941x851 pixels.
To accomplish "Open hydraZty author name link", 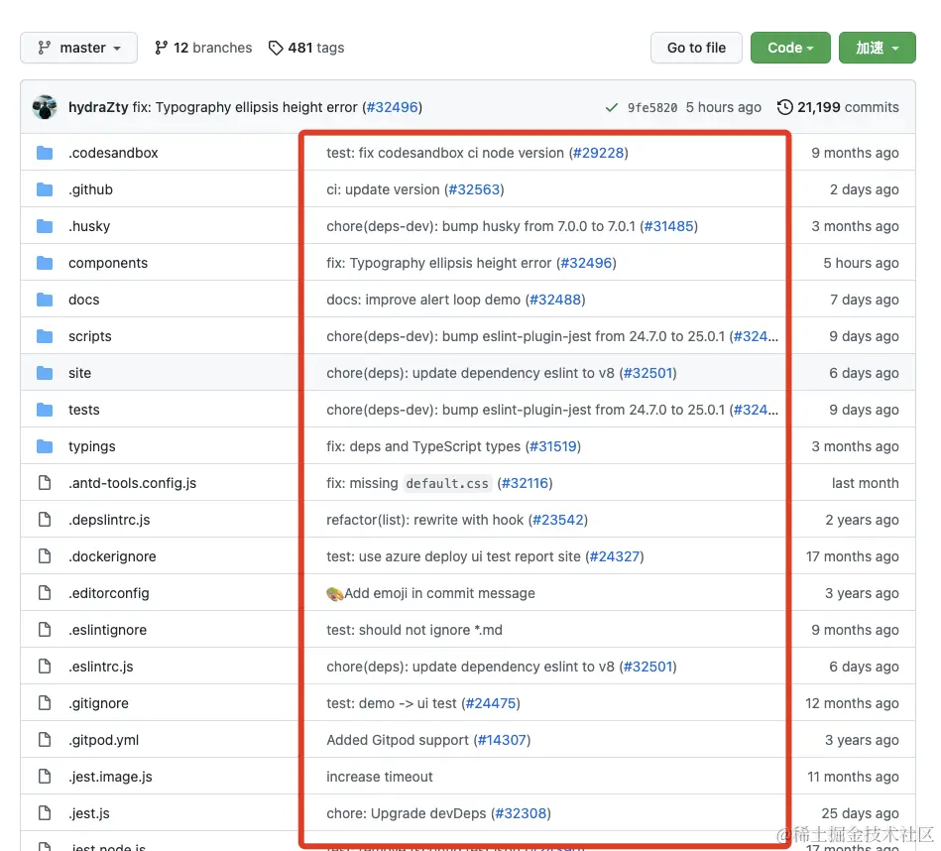I will [x=98, y=107].
